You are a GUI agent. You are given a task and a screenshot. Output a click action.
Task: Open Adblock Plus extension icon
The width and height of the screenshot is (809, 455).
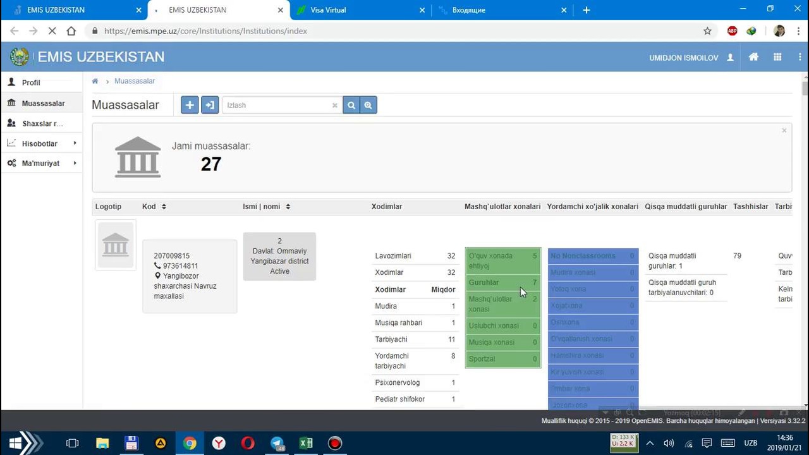732,31
